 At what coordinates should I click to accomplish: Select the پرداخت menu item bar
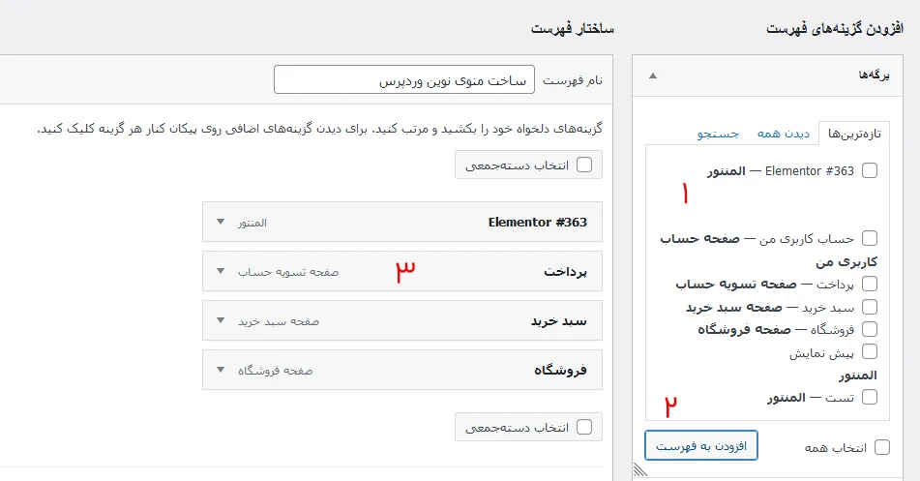click(402, 271)
